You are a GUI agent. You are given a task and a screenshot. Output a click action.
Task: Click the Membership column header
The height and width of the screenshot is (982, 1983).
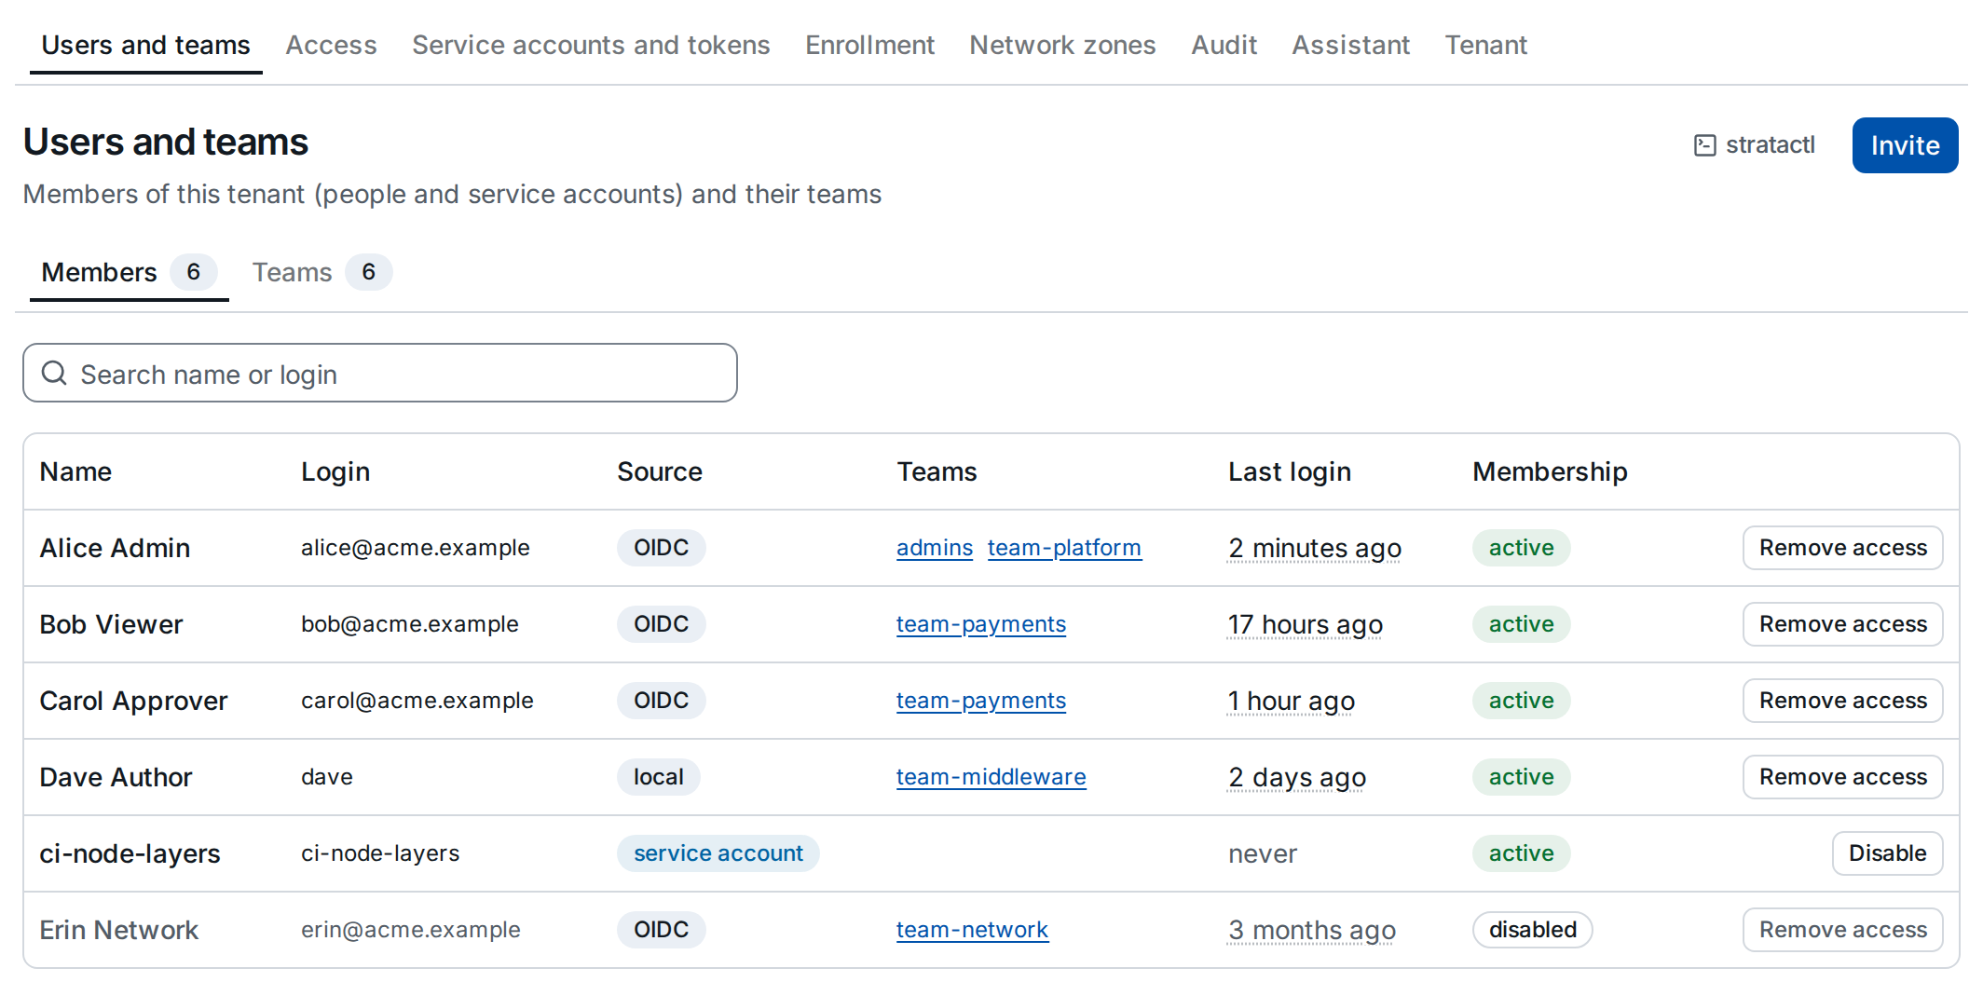tap(1550, 471)
